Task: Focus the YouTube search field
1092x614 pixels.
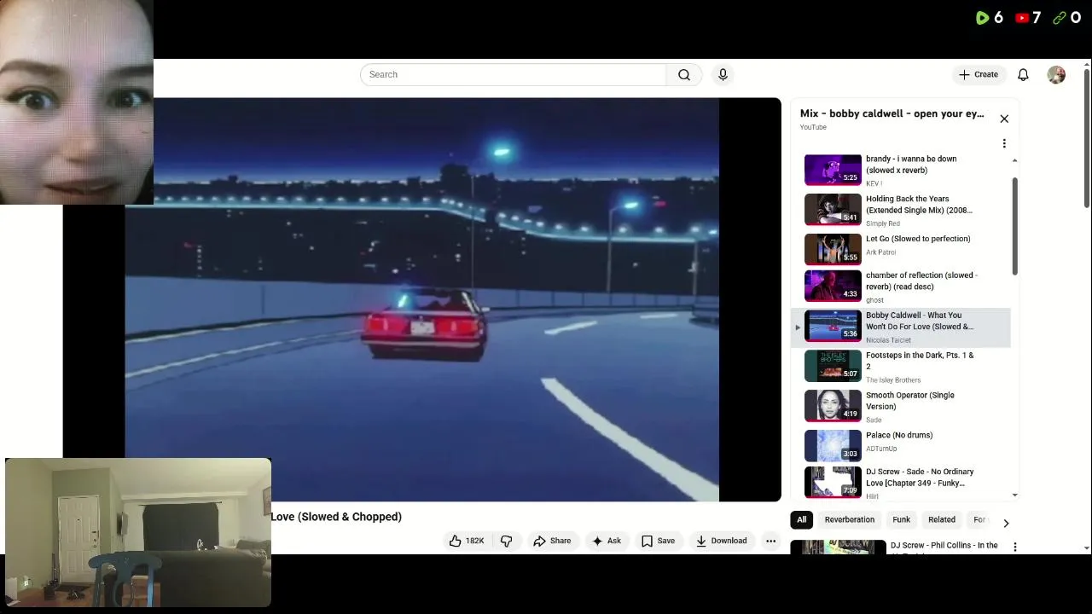Action: pyautogui.click(x=513, y=75)
